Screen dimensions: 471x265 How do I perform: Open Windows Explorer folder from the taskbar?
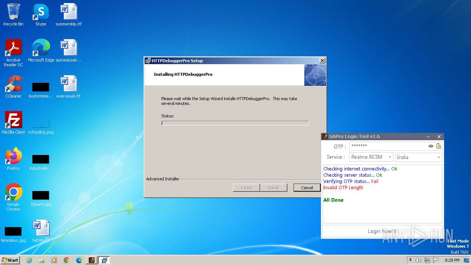pos(42,260)
